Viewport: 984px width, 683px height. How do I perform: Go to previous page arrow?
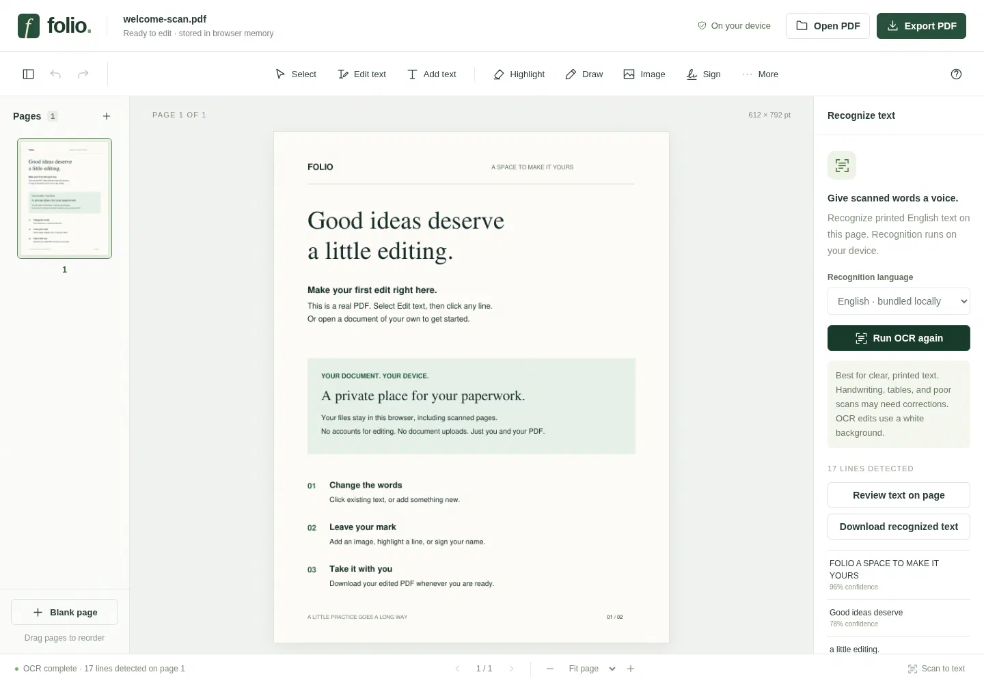(457, 669)
